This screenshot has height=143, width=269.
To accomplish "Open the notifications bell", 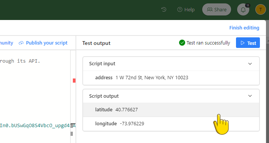I will pyautogui.click(x=243, y=9).
